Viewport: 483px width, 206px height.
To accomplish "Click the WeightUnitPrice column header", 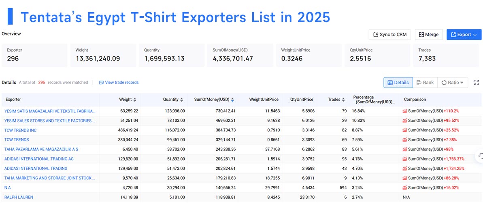I will pyautogui.click(x=264, y=100).
